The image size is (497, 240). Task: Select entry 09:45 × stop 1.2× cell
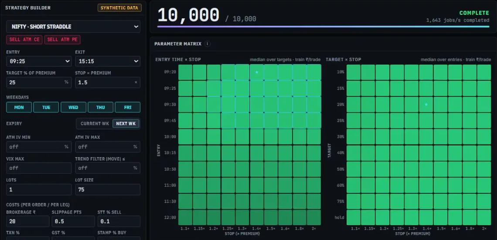[214, 120]
